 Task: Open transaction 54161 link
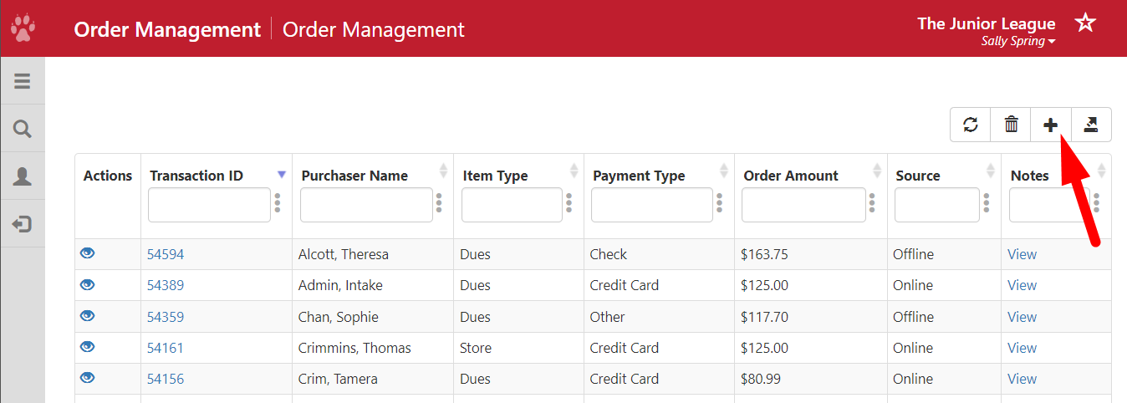click(x=166, y=348)
